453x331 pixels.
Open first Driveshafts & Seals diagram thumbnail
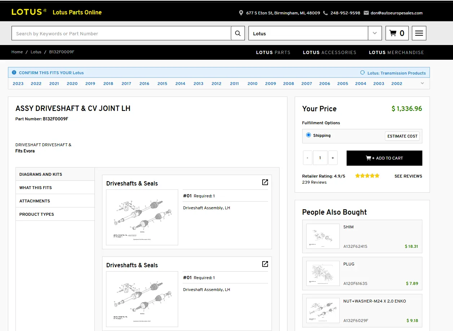pos(142,217)
